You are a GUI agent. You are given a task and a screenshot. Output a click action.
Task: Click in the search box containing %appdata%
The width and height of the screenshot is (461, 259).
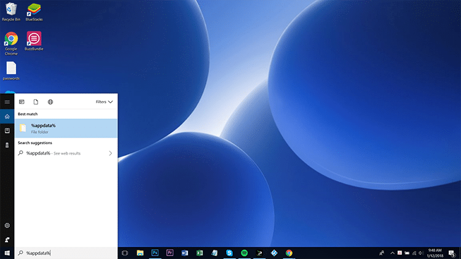pyautogui.click(x=66, y=253)
